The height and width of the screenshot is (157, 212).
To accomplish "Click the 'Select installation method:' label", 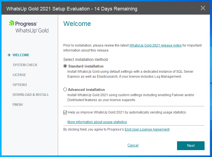I will pyautogui.click(x=86, y=59).
